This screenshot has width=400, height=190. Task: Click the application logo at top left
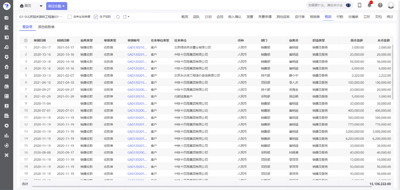7,6
